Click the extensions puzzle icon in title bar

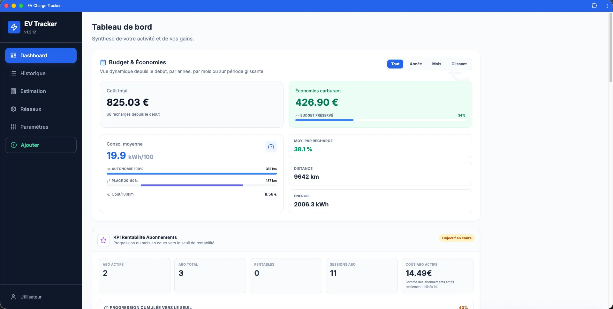pos(594,6)
